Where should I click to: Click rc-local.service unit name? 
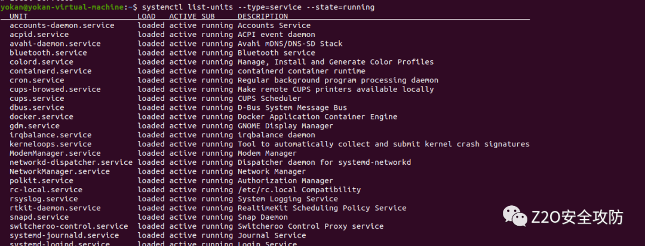[46, 190]
